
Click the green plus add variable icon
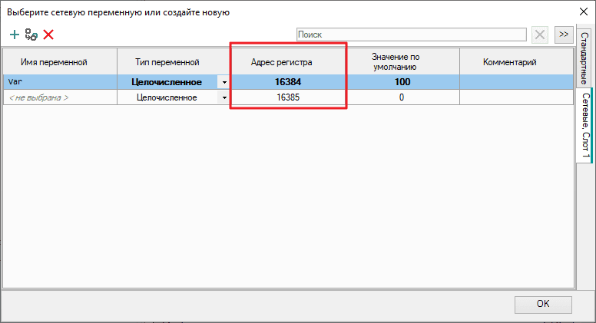click(x=14, y=35)
